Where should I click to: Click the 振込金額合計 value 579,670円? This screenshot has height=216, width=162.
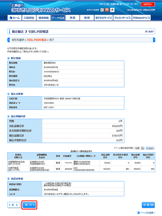pyautogui.click(x=117, y=136)
